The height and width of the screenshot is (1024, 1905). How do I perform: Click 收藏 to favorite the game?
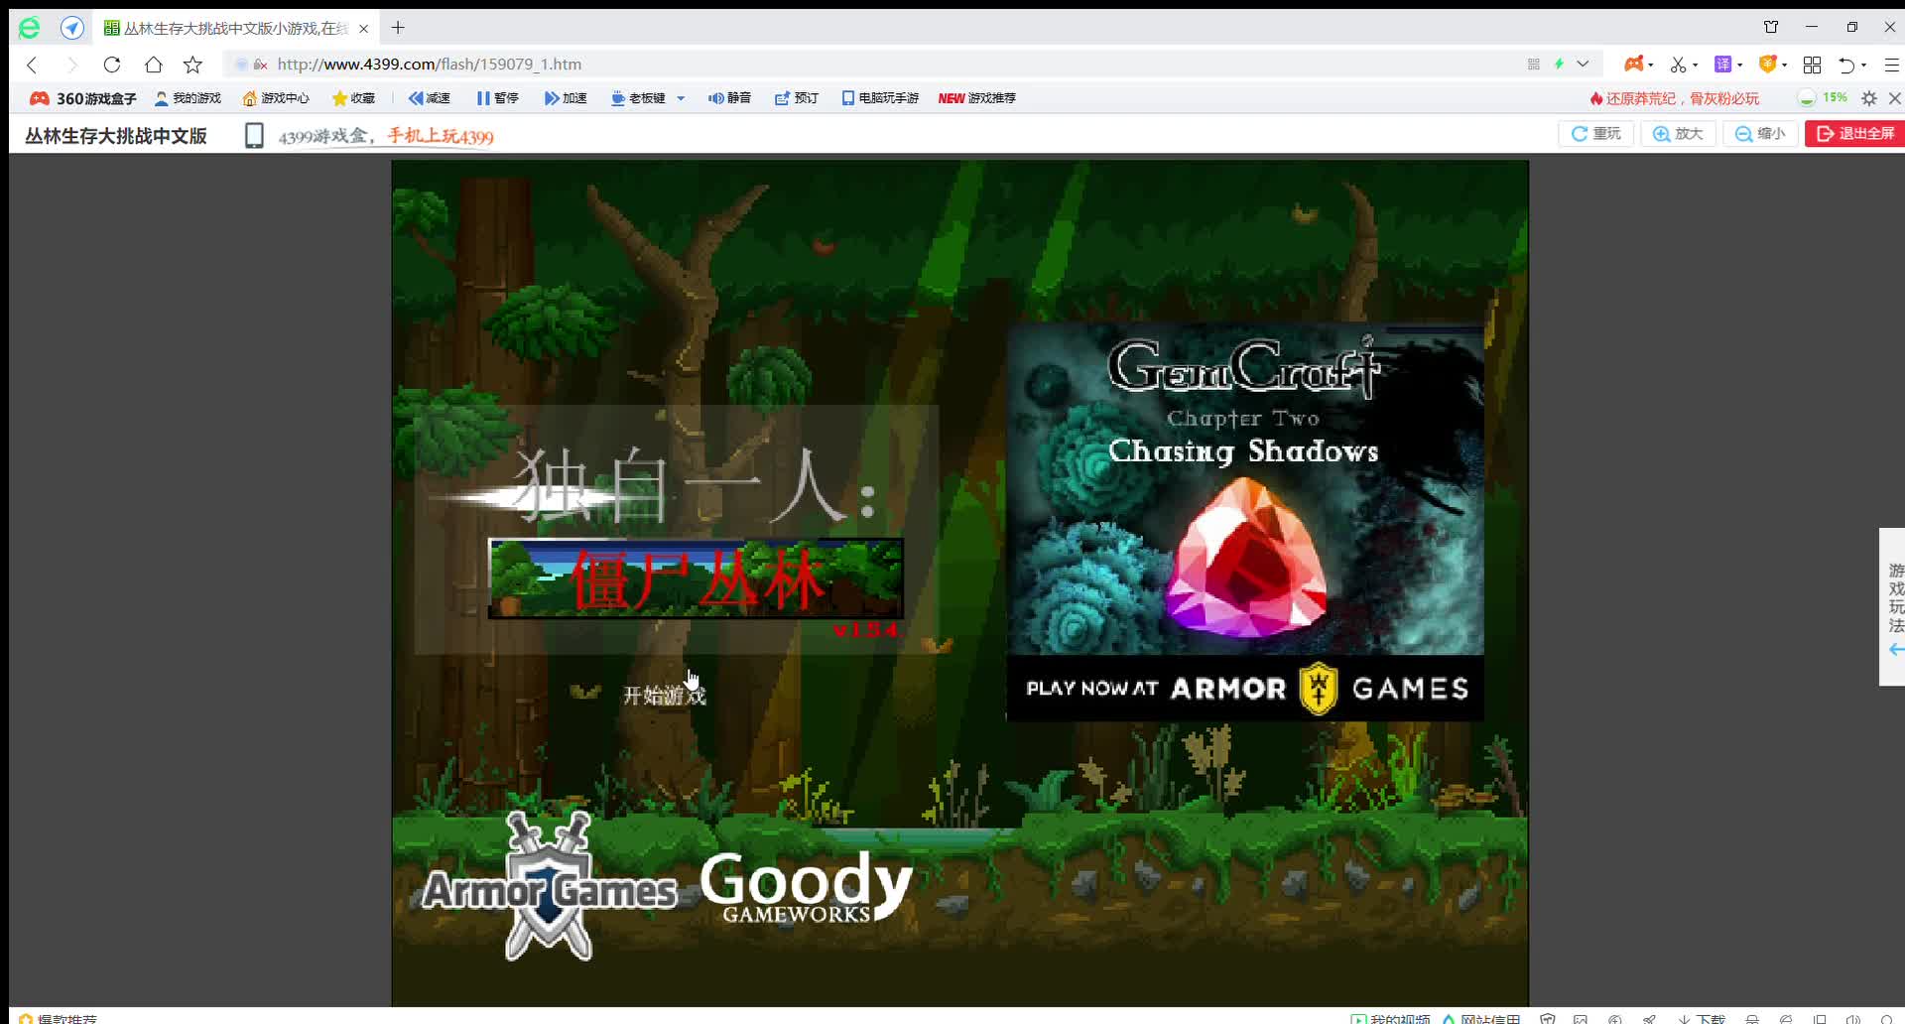point(353,98)
